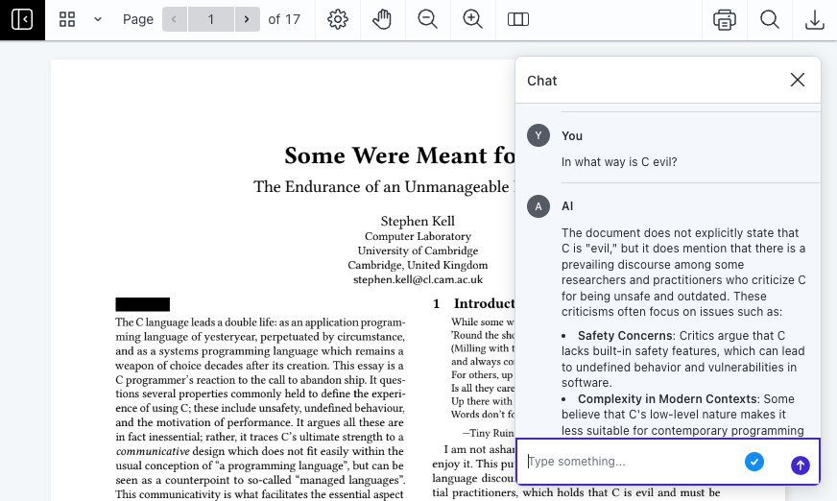Click the 'Chat' panel title
Viewport: 837px width, 501px height.
pyautogui.click(x=541, y=81)
